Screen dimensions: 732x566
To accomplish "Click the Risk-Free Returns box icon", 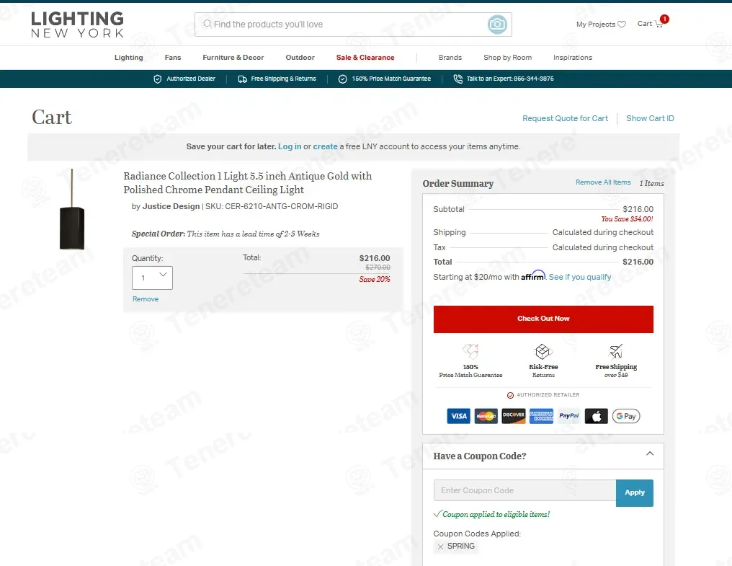I will pyautogui.click(x=543, y=351).
